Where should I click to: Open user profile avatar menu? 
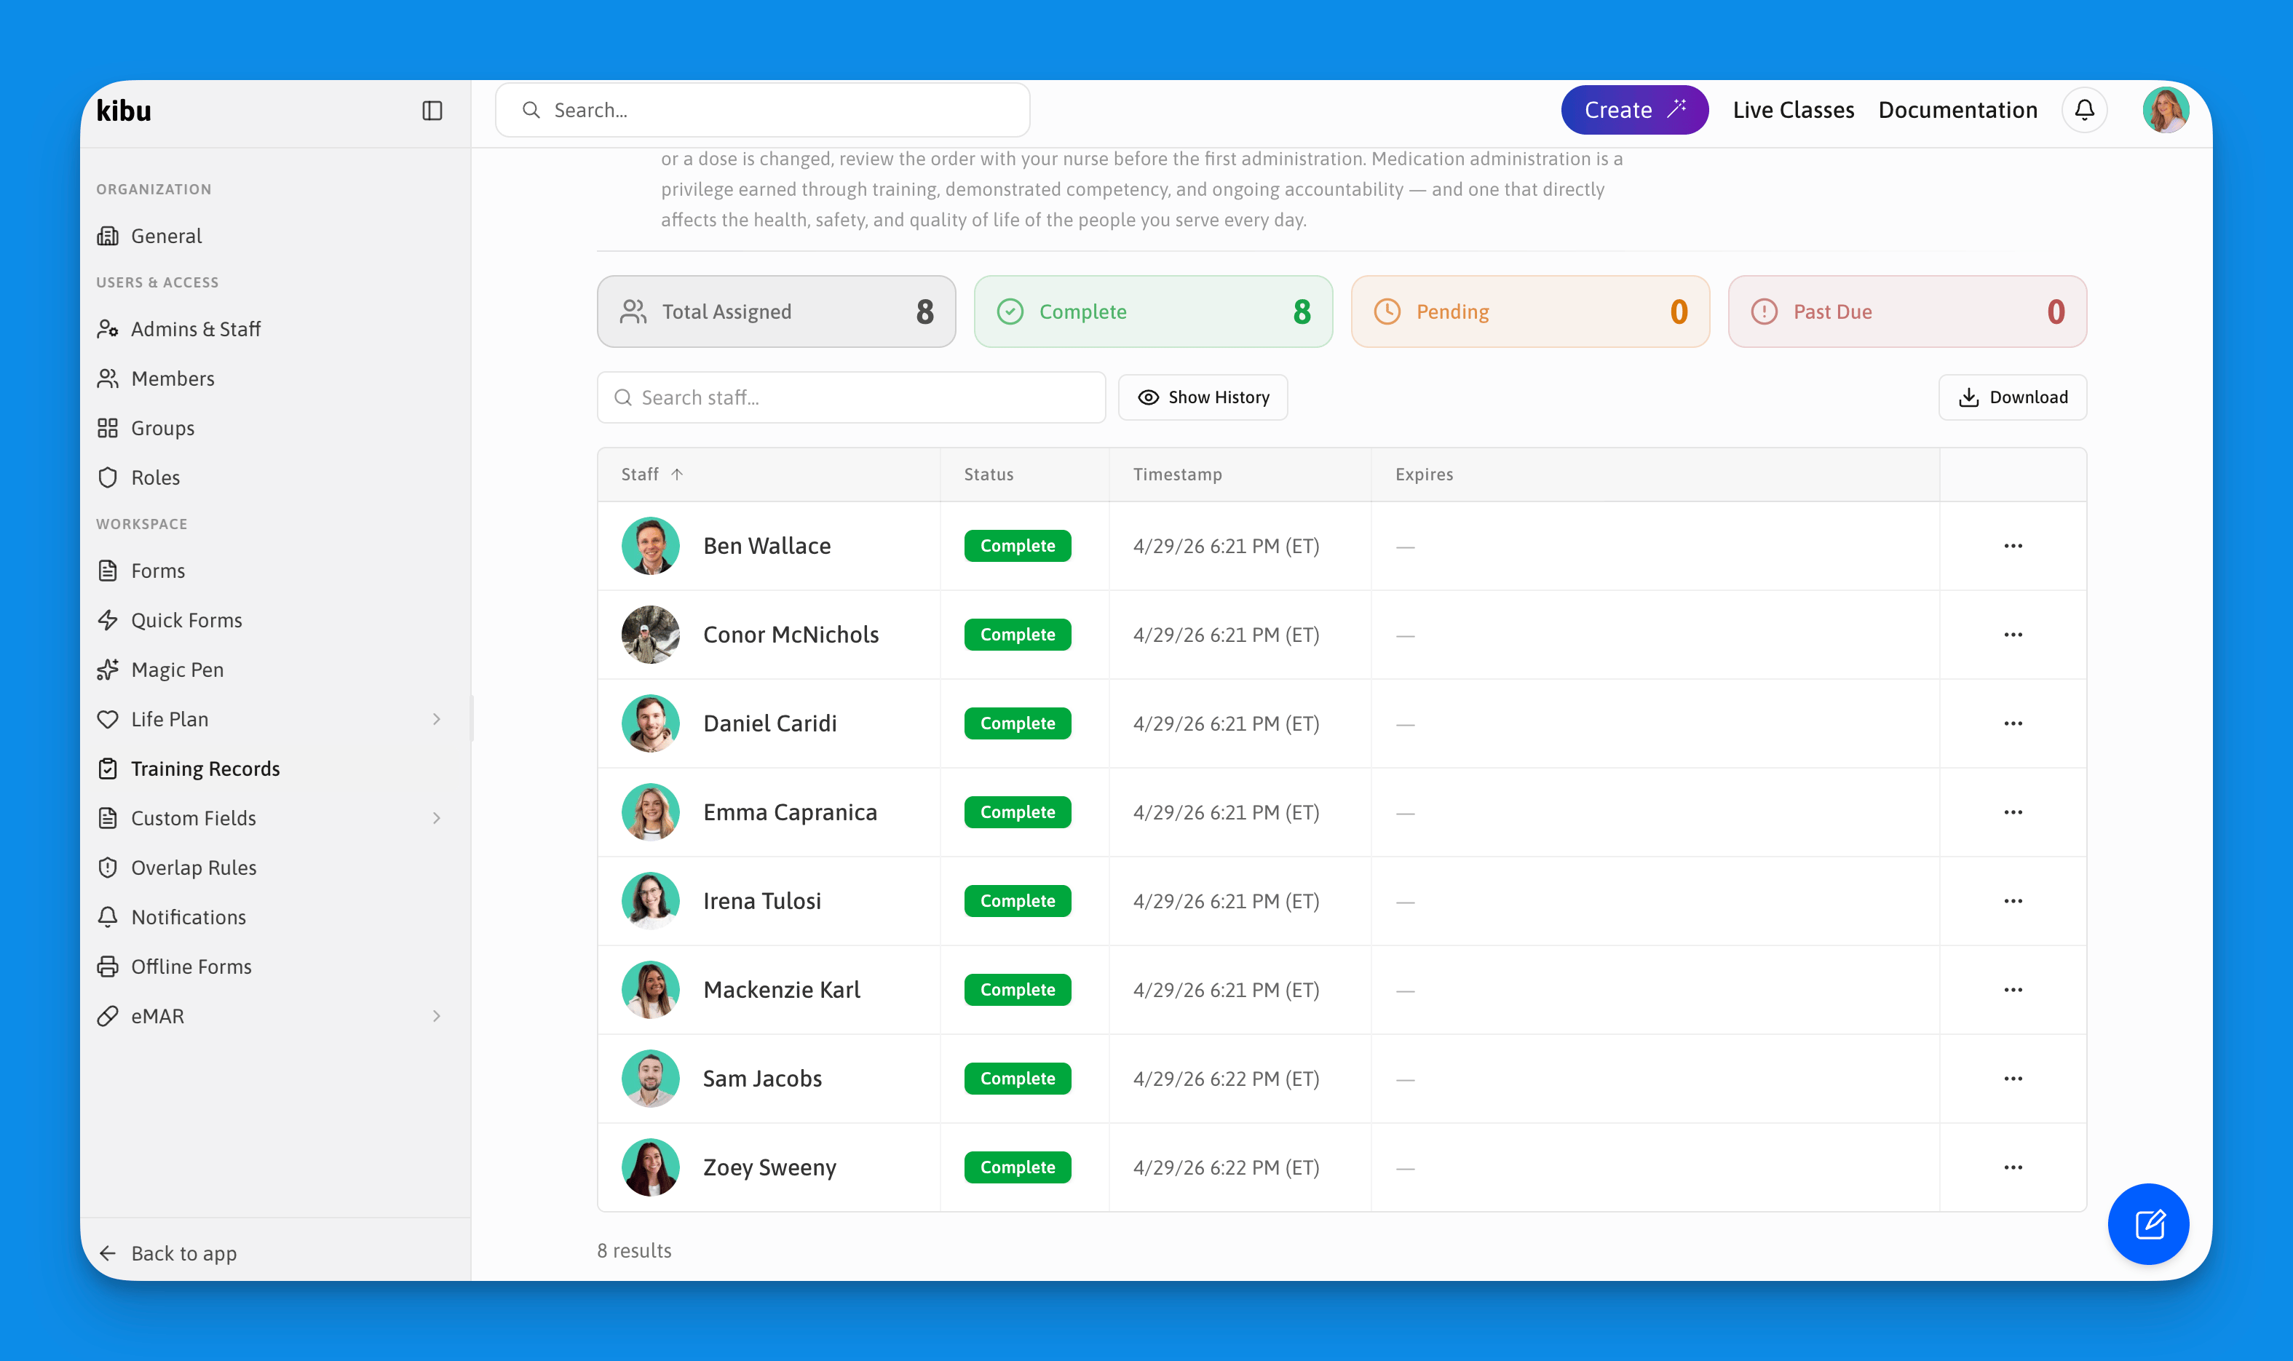point(2165,110)
